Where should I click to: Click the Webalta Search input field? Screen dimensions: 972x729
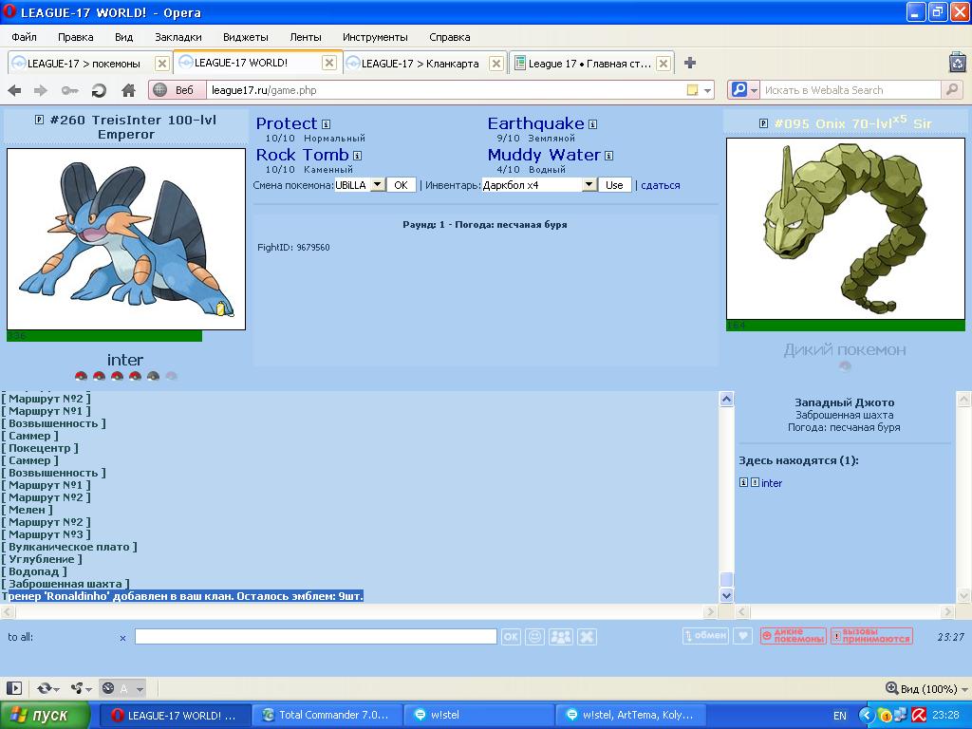click(x=850, y=90)
